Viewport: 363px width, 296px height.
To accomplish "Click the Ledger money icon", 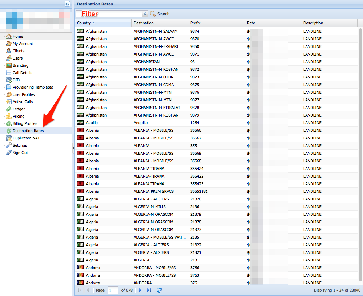I will [x=9, y=109].
